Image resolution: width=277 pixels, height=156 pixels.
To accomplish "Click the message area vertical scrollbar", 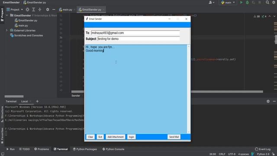I will (189, 89).
